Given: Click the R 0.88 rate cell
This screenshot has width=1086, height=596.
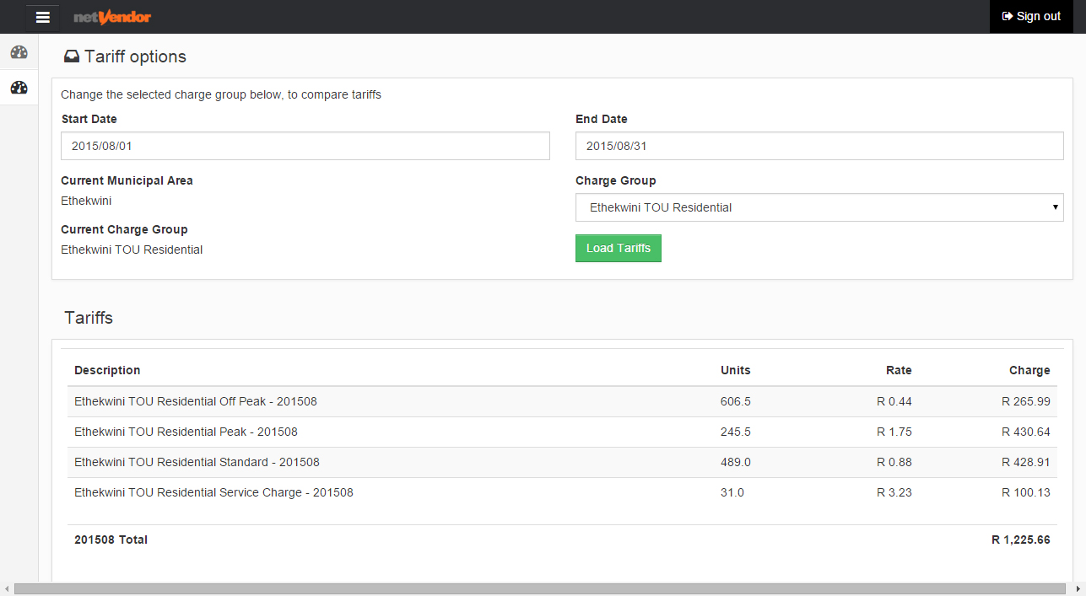Looking at the screenshot, I should (x=894, y=462).
